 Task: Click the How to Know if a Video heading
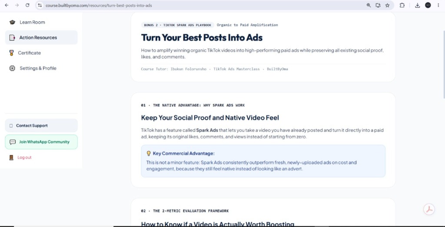(217, 224)
